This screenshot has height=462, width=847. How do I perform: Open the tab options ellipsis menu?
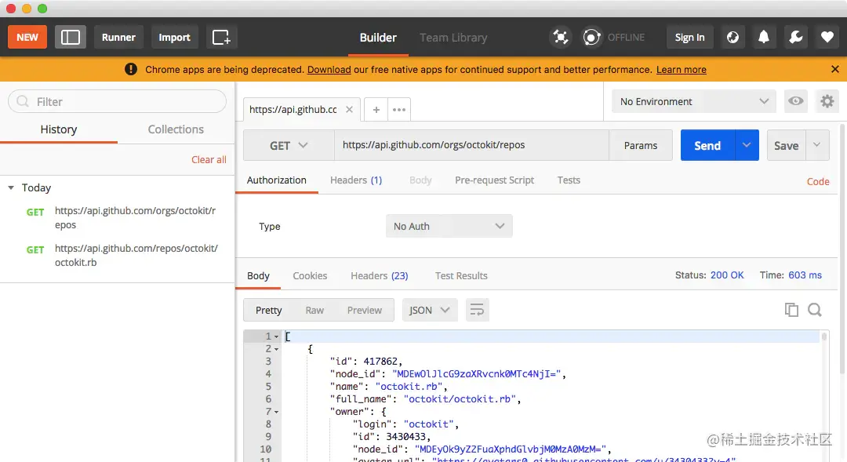pyautogui.click(x=399, y=110)
